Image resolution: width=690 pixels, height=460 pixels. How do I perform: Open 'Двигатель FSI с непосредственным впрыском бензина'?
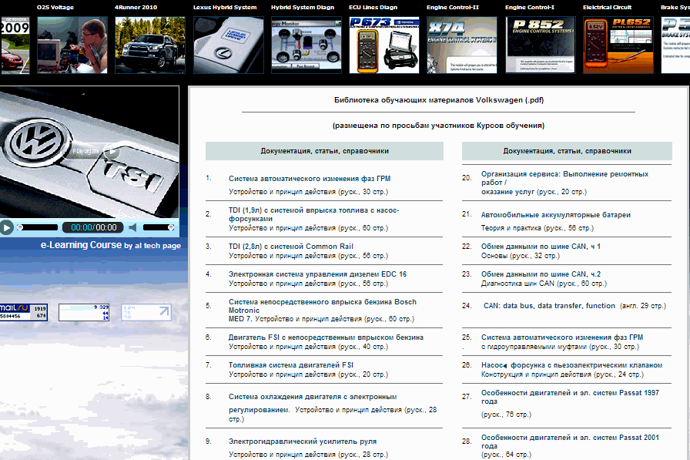(326, 337)
